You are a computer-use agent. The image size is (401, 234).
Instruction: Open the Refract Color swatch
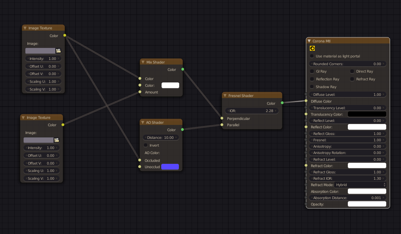[x=367, y=166]
